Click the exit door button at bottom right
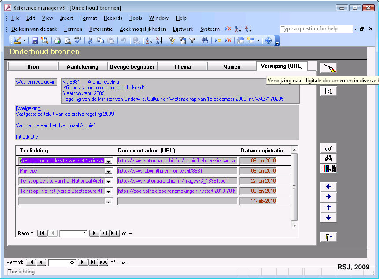Screen dimensions: 379x279 [328, 237]
